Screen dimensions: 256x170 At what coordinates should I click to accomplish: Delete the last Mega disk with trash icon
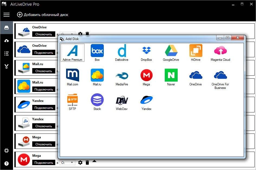tap(87, 162)
